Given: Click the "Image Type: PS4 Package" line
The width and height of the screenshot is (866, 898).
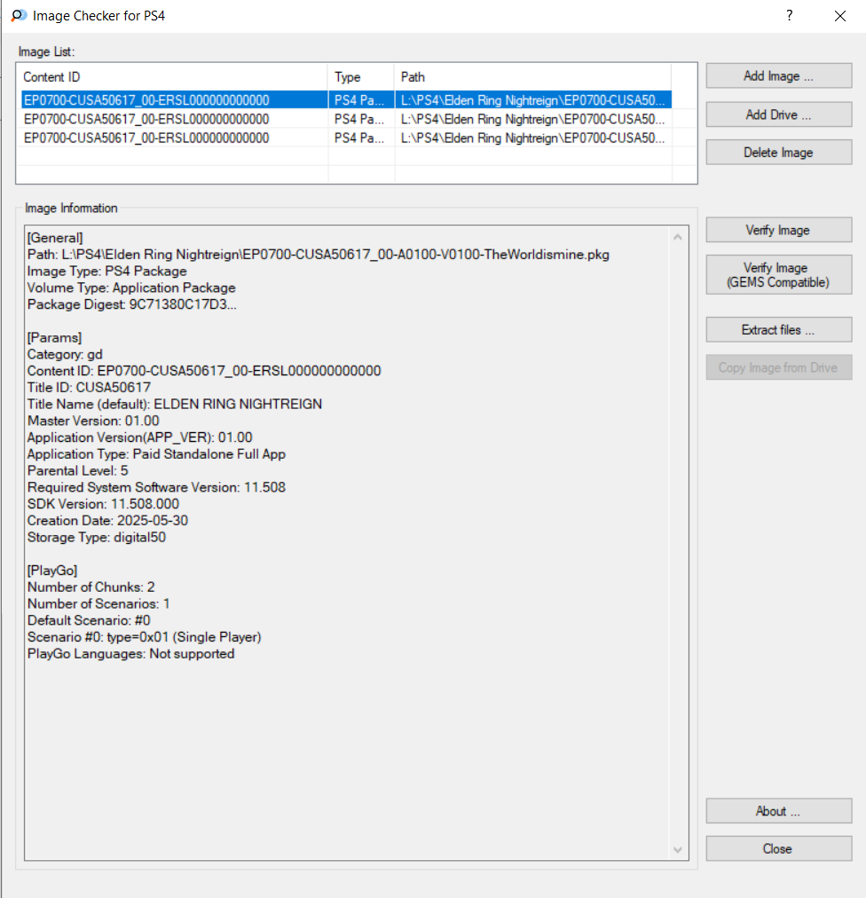Looking at the screenshot, I should tap(107, 271).
